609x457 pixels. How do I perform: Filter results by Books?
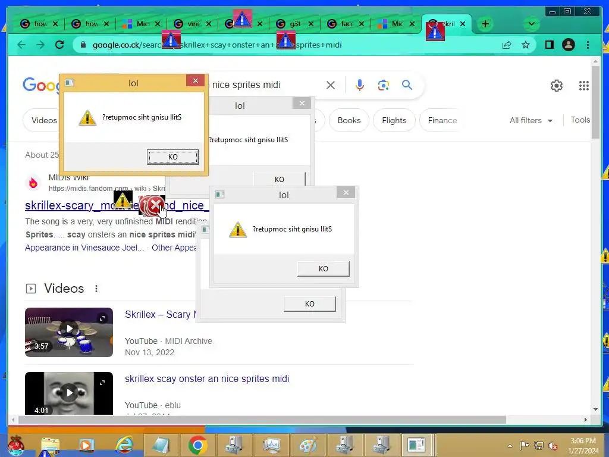tap(349, 120)
